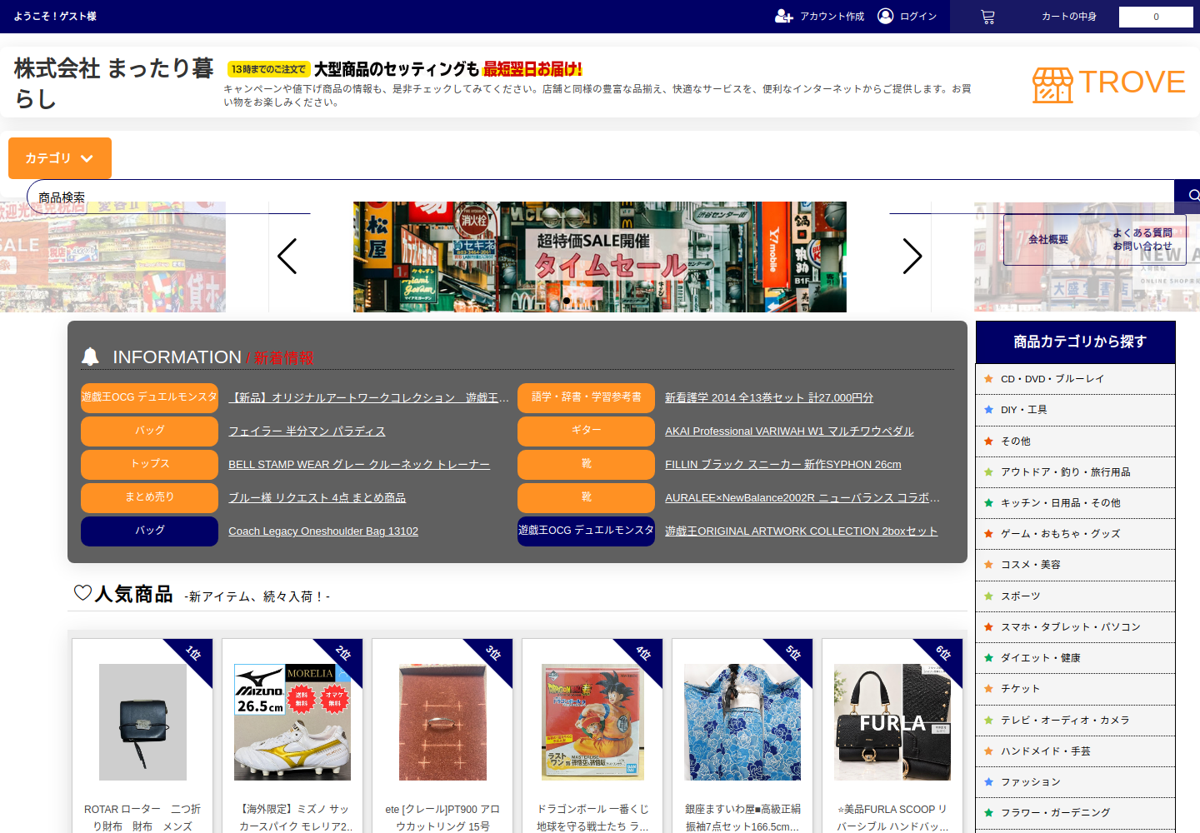1200x833 pixels.
Task: Open the 会社概要 link
Action: tap(1048, 240)
